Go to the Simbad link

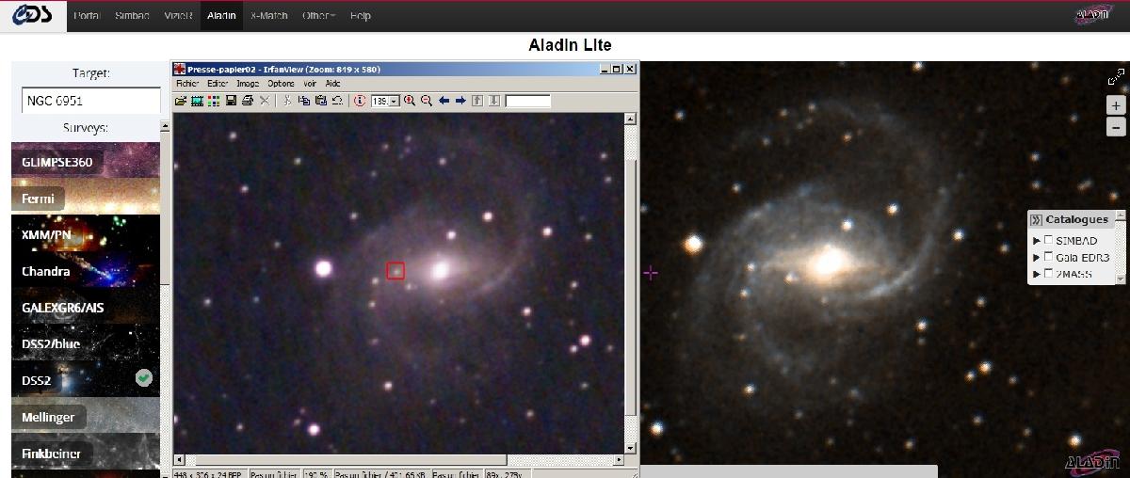pos(132,16)
